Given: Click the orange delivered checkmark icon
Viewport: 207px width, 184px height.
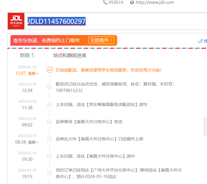Looking at the screenshot, I should [50, 70].
